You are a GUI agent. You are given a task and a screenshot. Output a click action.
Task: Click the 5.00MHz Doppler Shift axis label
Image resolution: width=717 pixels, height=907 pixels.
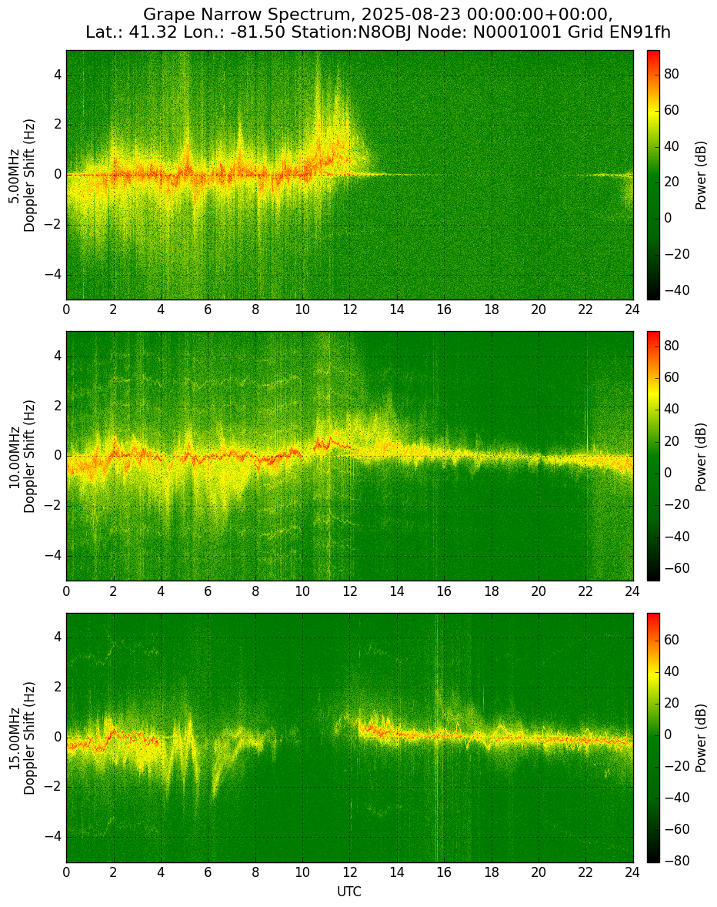(x=22, y=176)
